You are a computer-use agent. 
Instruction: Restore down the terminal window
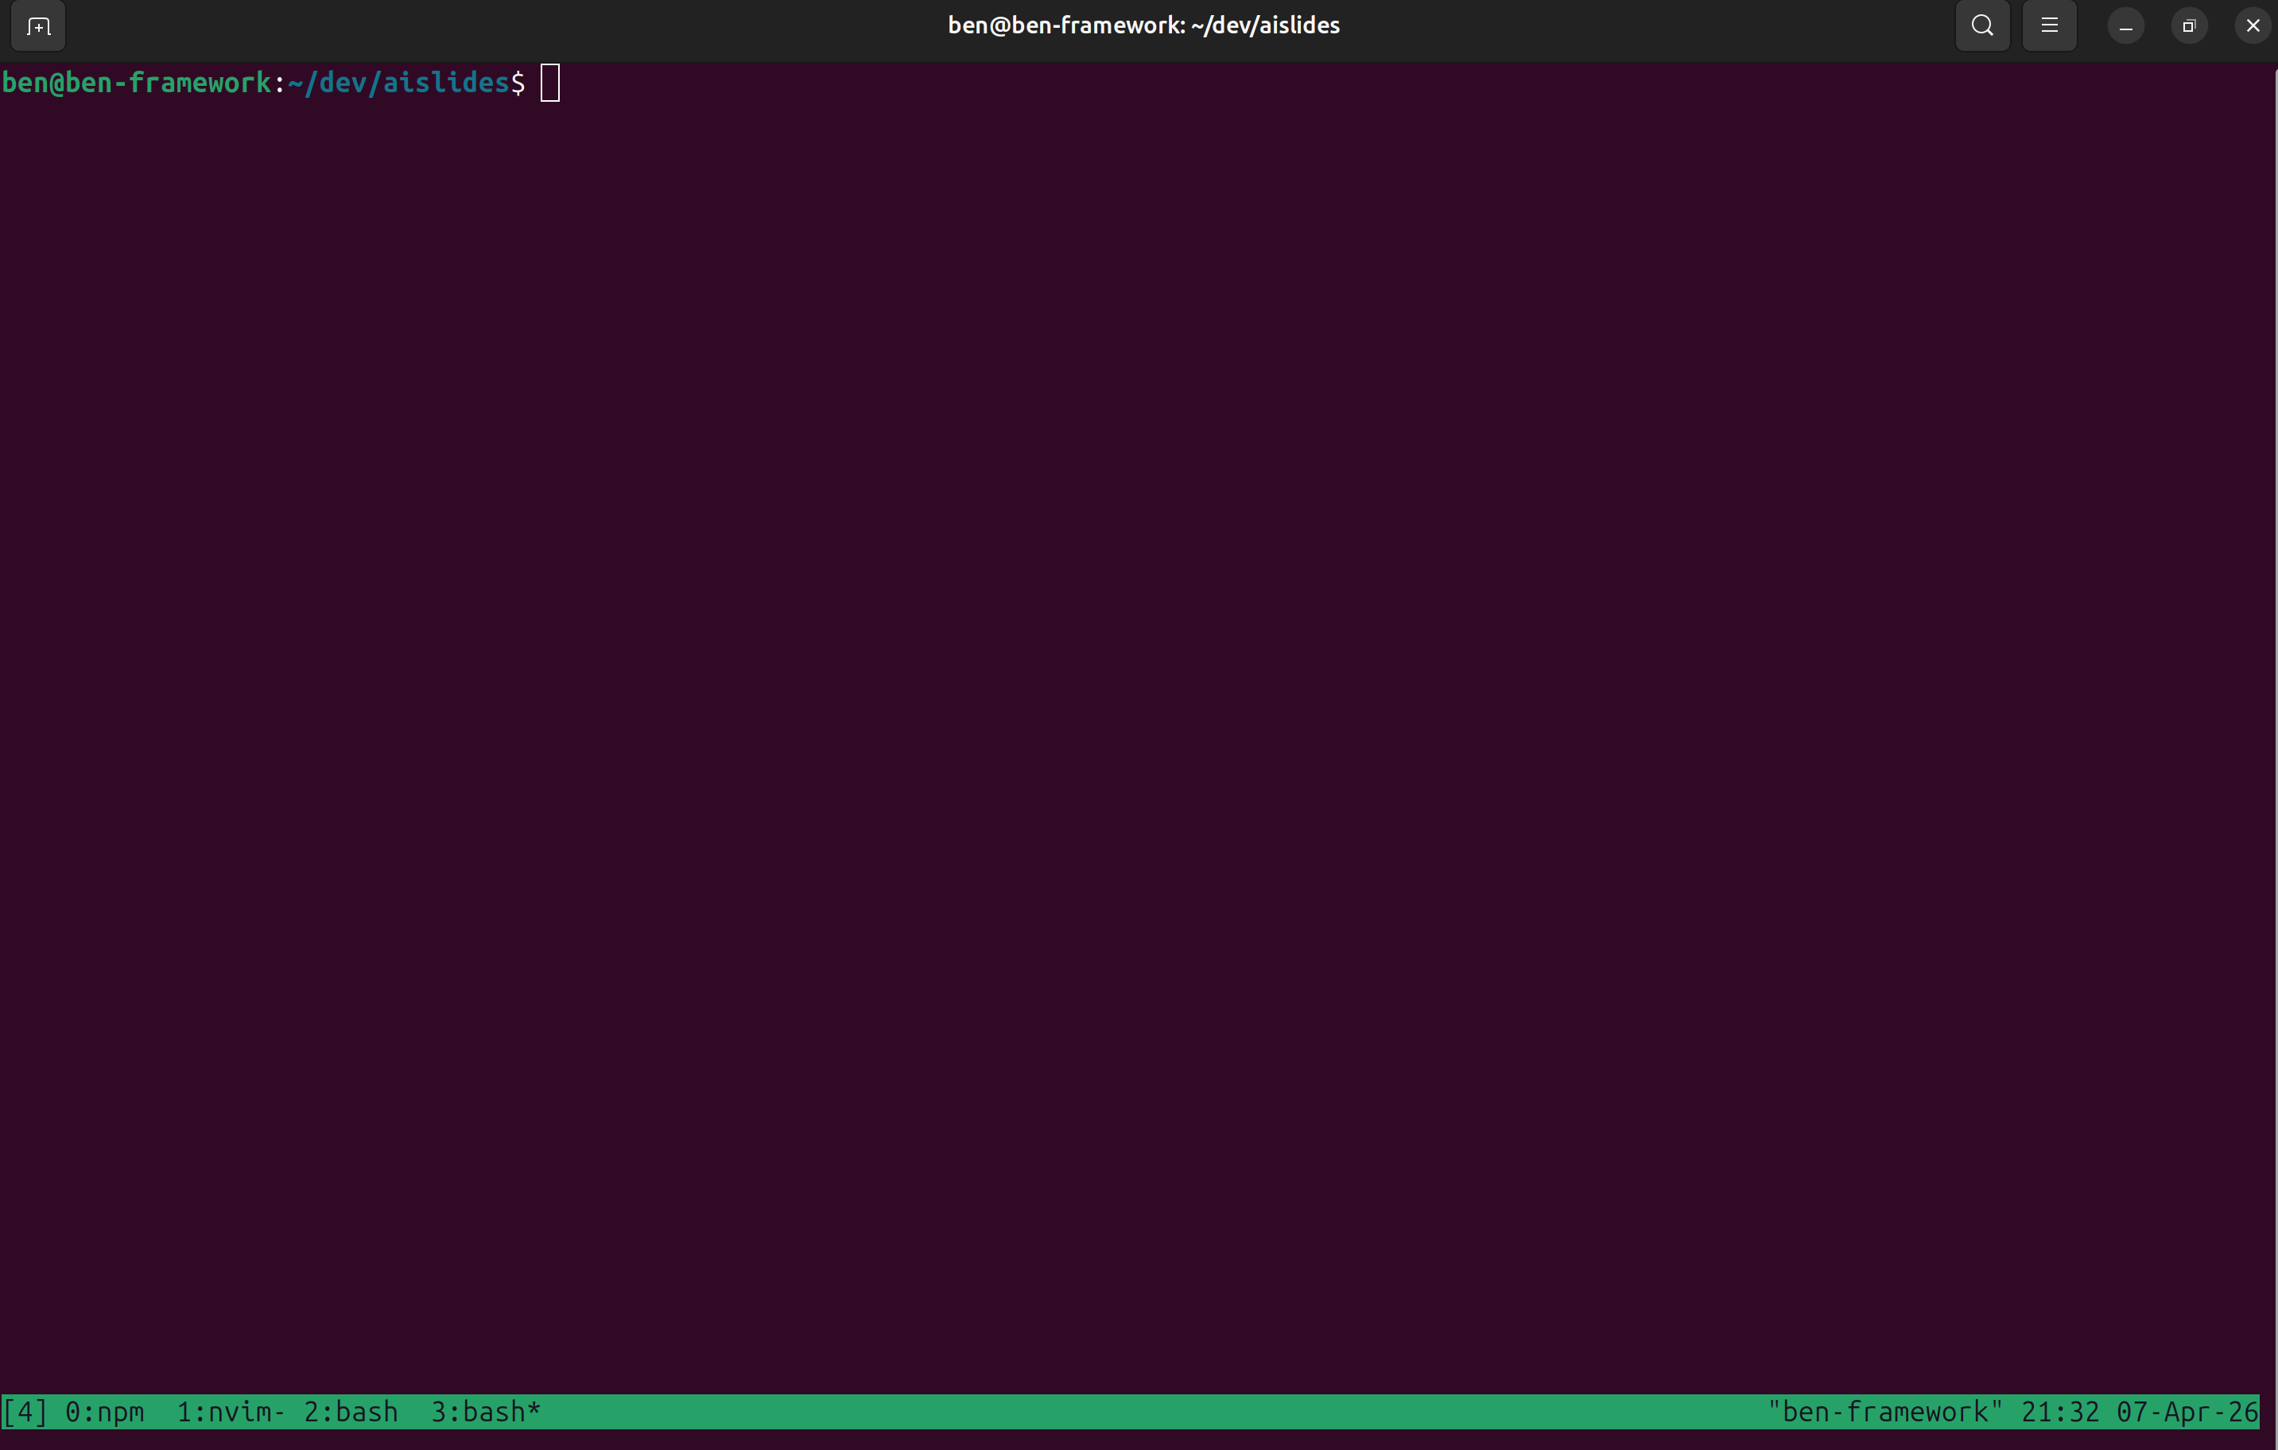2188,26
